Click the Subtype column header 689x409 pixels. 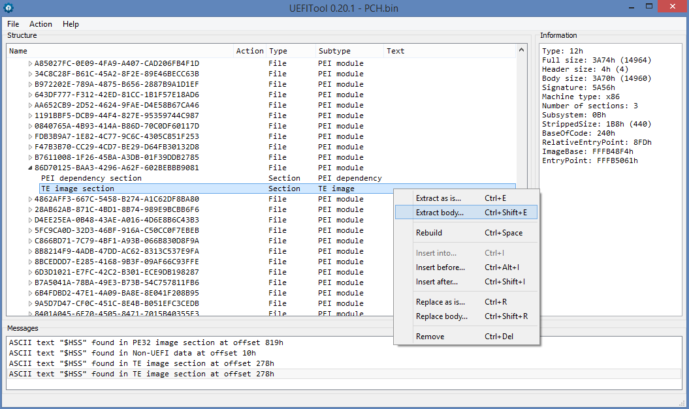click(x=350, y=51)
